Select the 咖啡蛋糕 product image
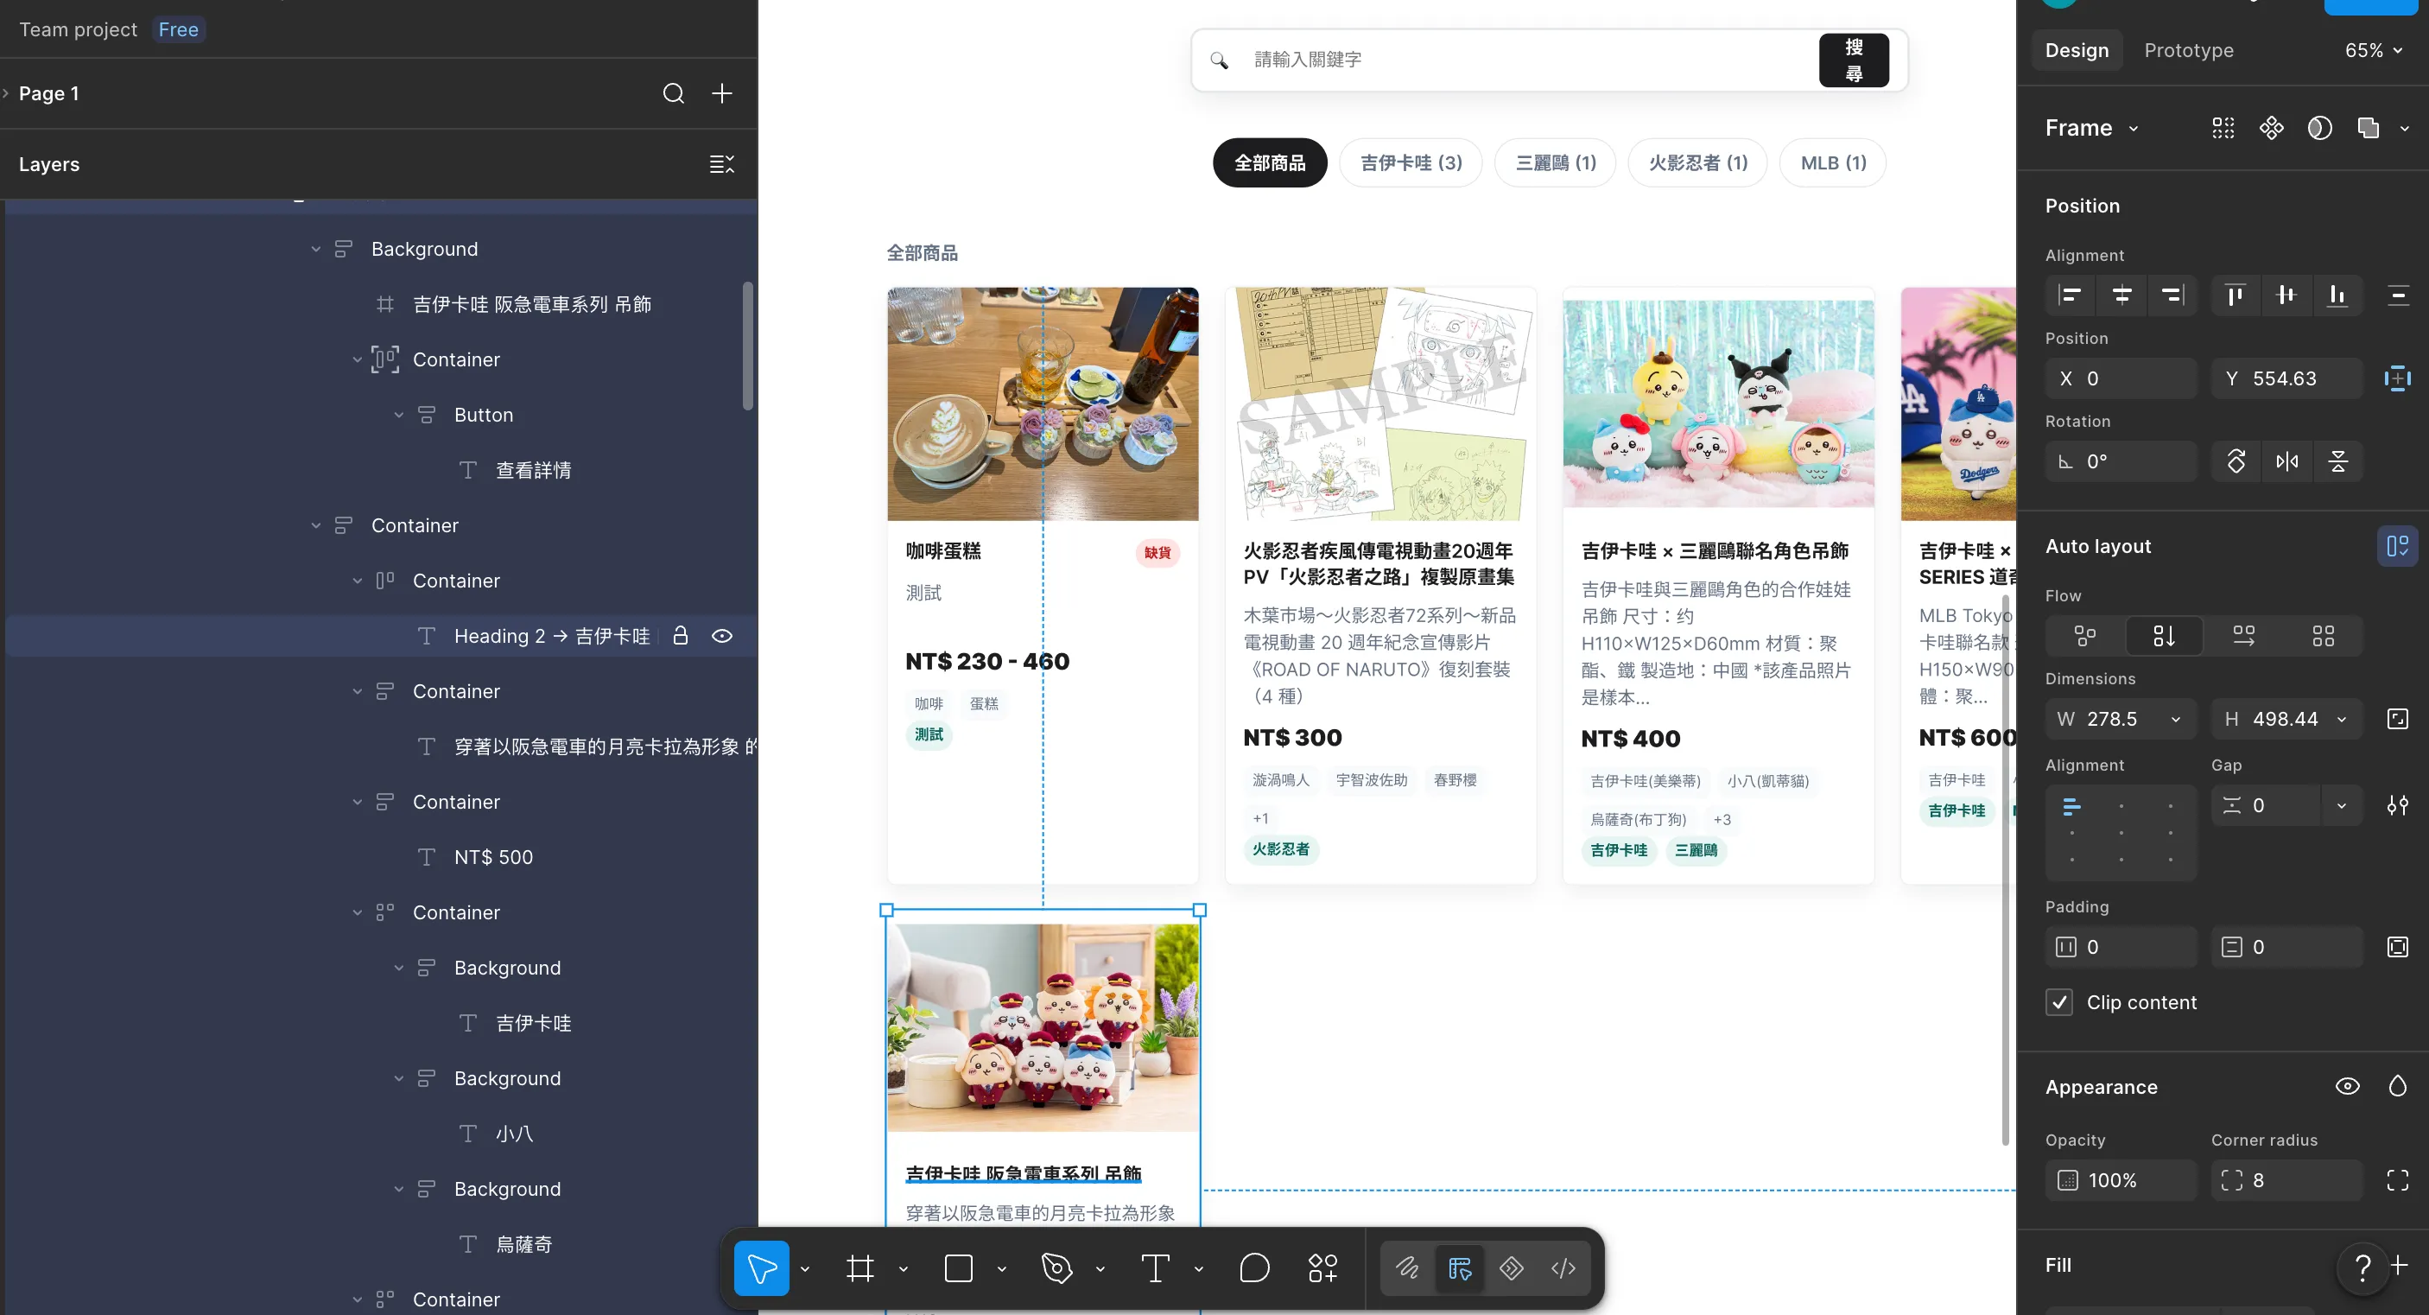The width and height of the screenshot is (2429, 1315). pos(1042,403)
